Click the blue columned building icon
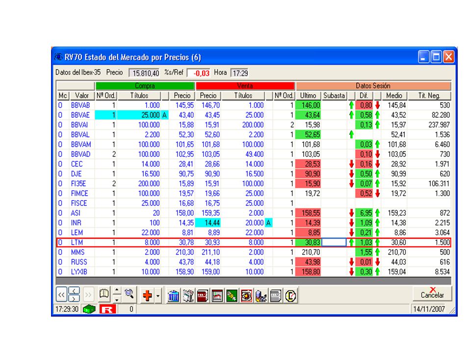The image size is (471, 353). (173, 296)
